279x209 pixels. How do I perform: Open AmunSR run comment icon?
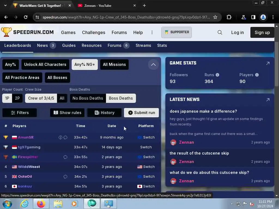pos(65,137)
